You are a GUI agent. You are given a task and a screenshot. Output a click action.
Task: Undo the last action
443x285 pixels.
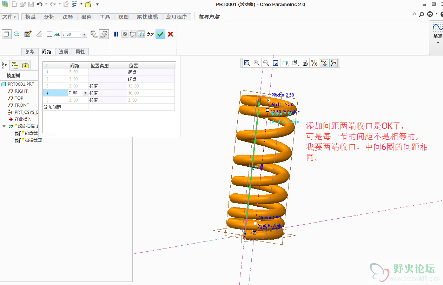click(40, 4)
